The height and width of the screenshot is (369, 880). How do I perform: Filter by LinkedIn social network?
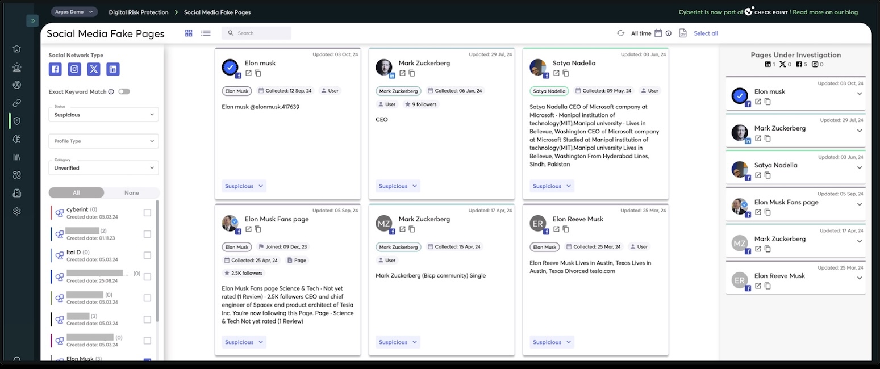click(x=113, y=69)
